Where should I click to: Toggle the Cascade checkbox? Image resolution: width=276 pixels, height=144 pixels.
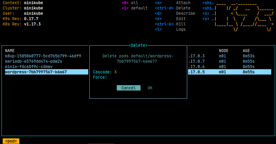[x=116, y=72]
